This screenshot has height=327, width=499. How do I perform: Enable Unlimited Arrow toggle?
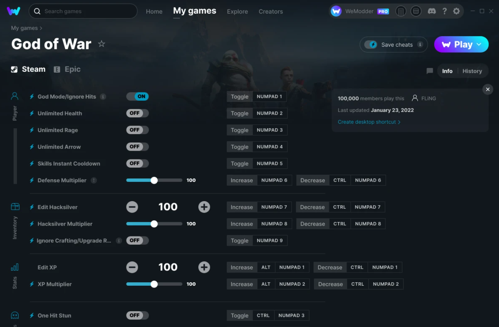[x=137, y=147]
